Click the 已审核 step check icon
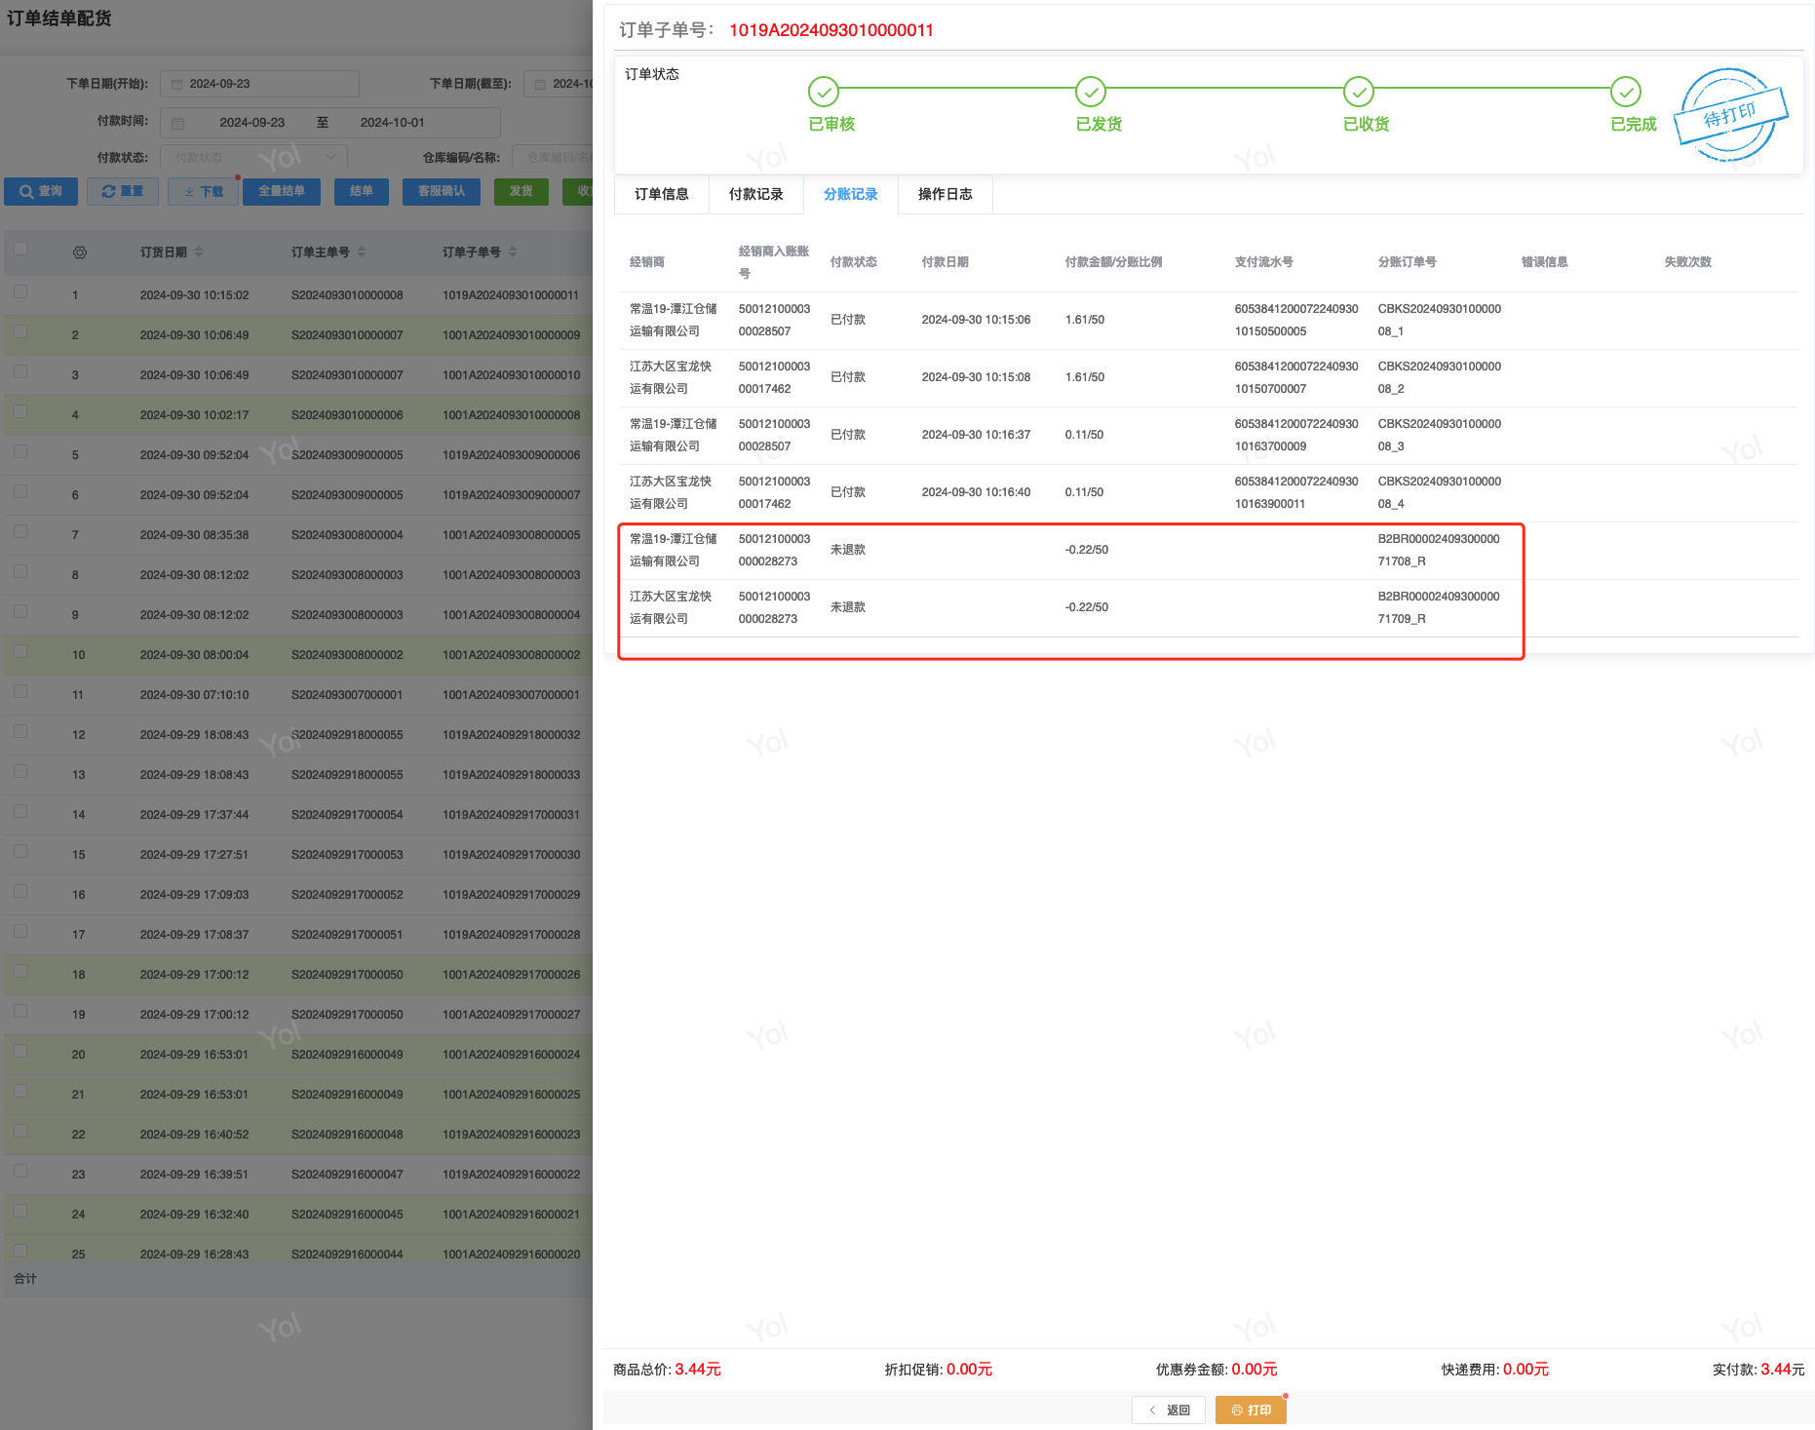This screenshot has width=1815, height=1430. point(824,92)
